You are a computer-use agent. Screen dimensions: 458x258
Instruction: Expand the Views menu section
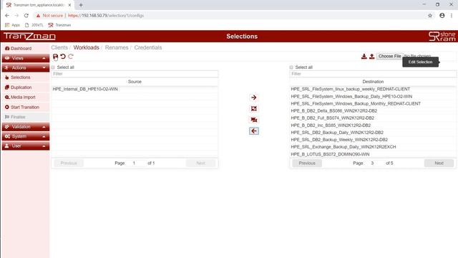(26, 58)
